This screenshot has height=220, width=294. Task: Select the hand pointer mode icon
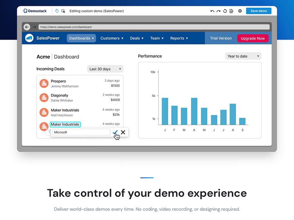57,11
